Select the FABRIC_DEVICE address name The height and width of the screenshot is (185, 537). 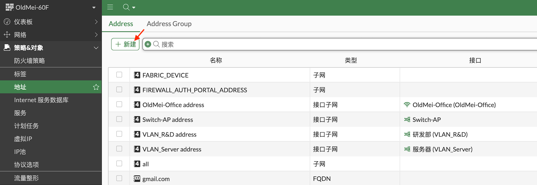point(165,75)
